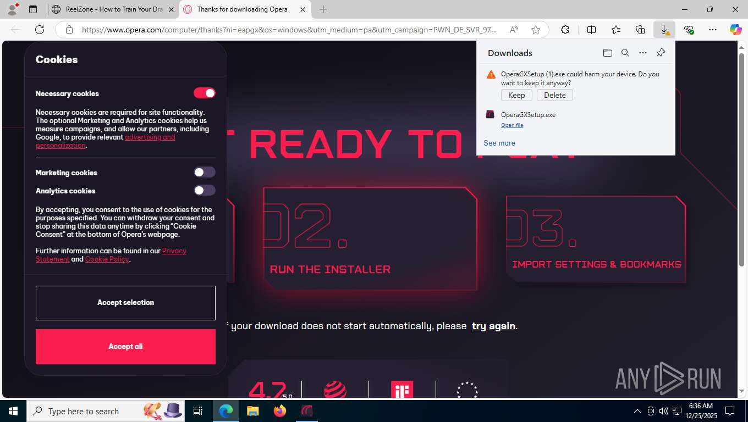Search downloads with magnifier icon
This screenshot has width=748, height=422.
(625, 53)
